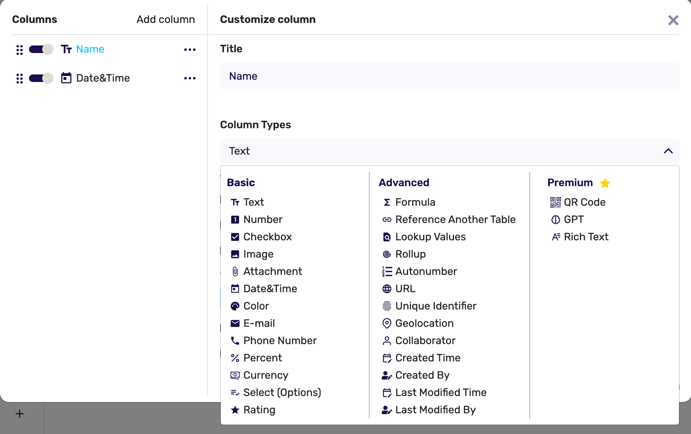
Task: Open the three-dot menu for Date&Time column
Action: [190, 78]
